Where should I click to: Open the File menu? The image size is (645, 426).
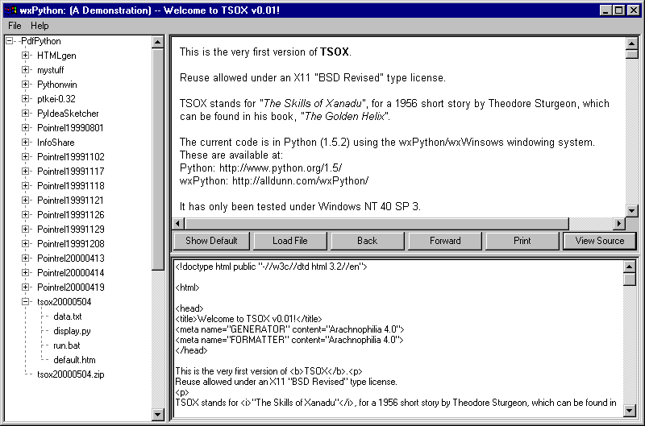click(x=15, y=26)
